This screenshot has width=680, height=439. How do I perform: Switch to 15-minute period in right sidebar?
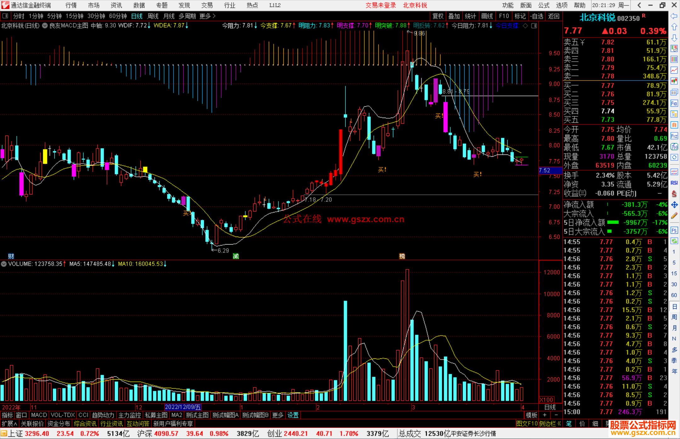(x=674, y=273)
